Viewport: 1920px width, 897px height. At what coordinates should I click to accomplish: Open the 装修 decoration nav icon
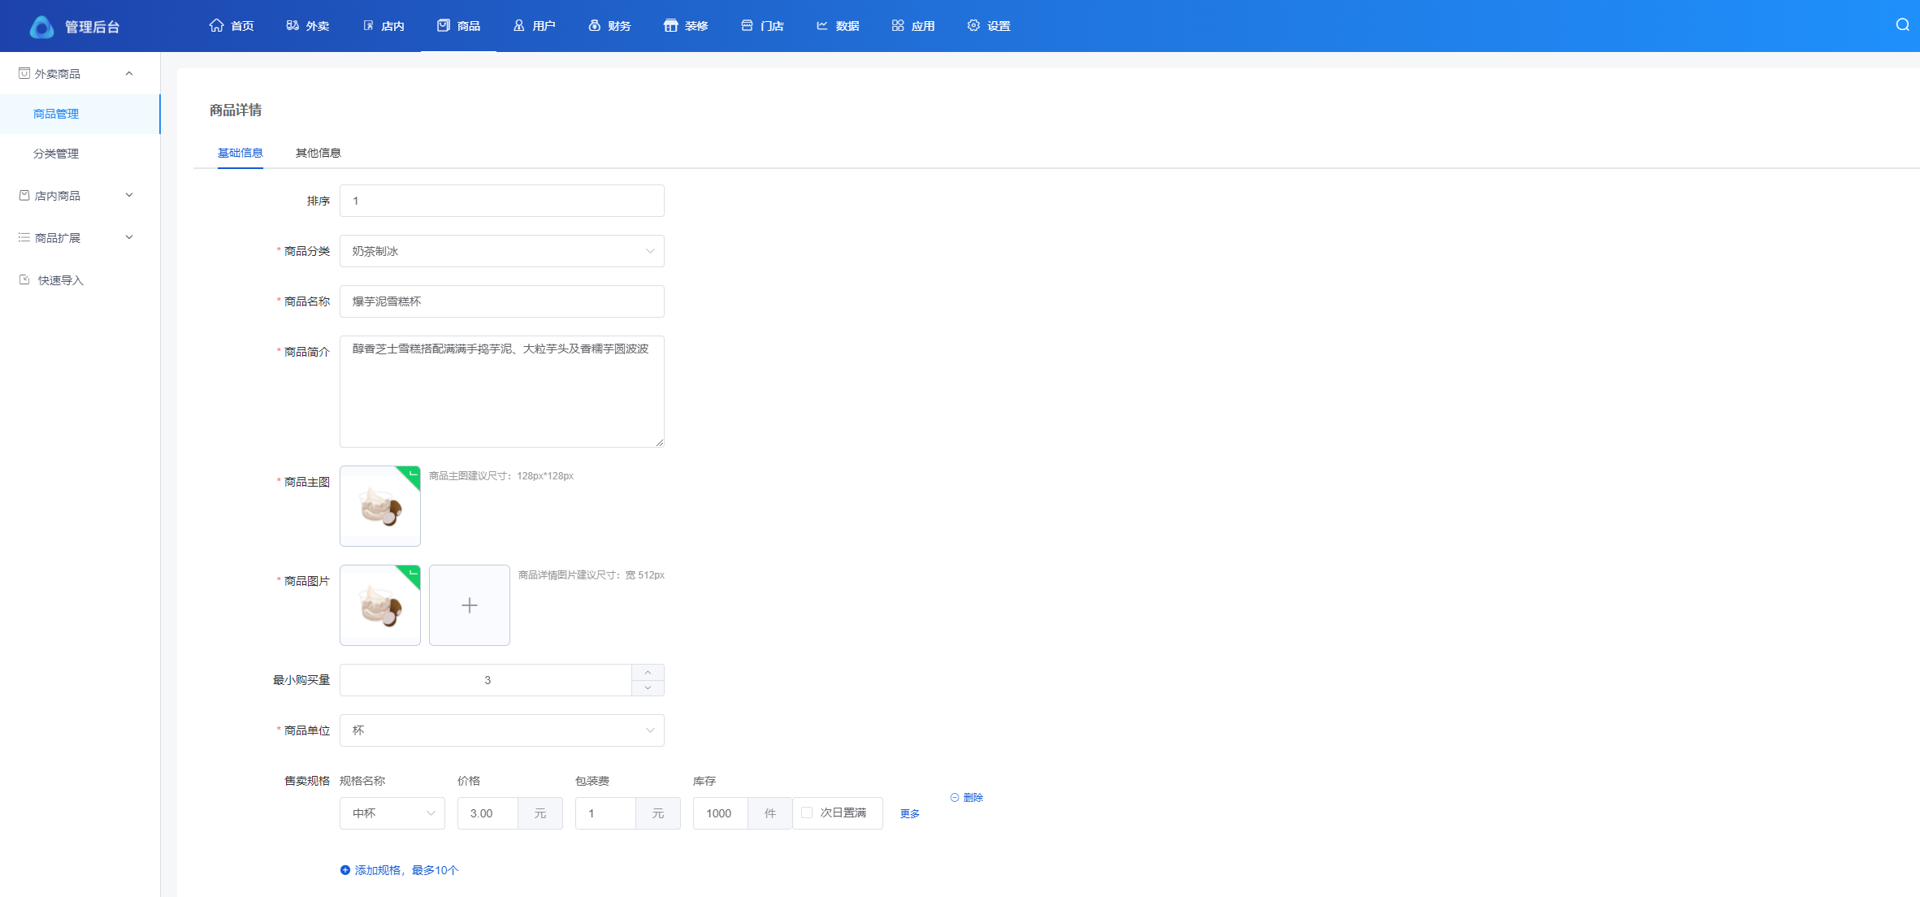tap(670, 26)
